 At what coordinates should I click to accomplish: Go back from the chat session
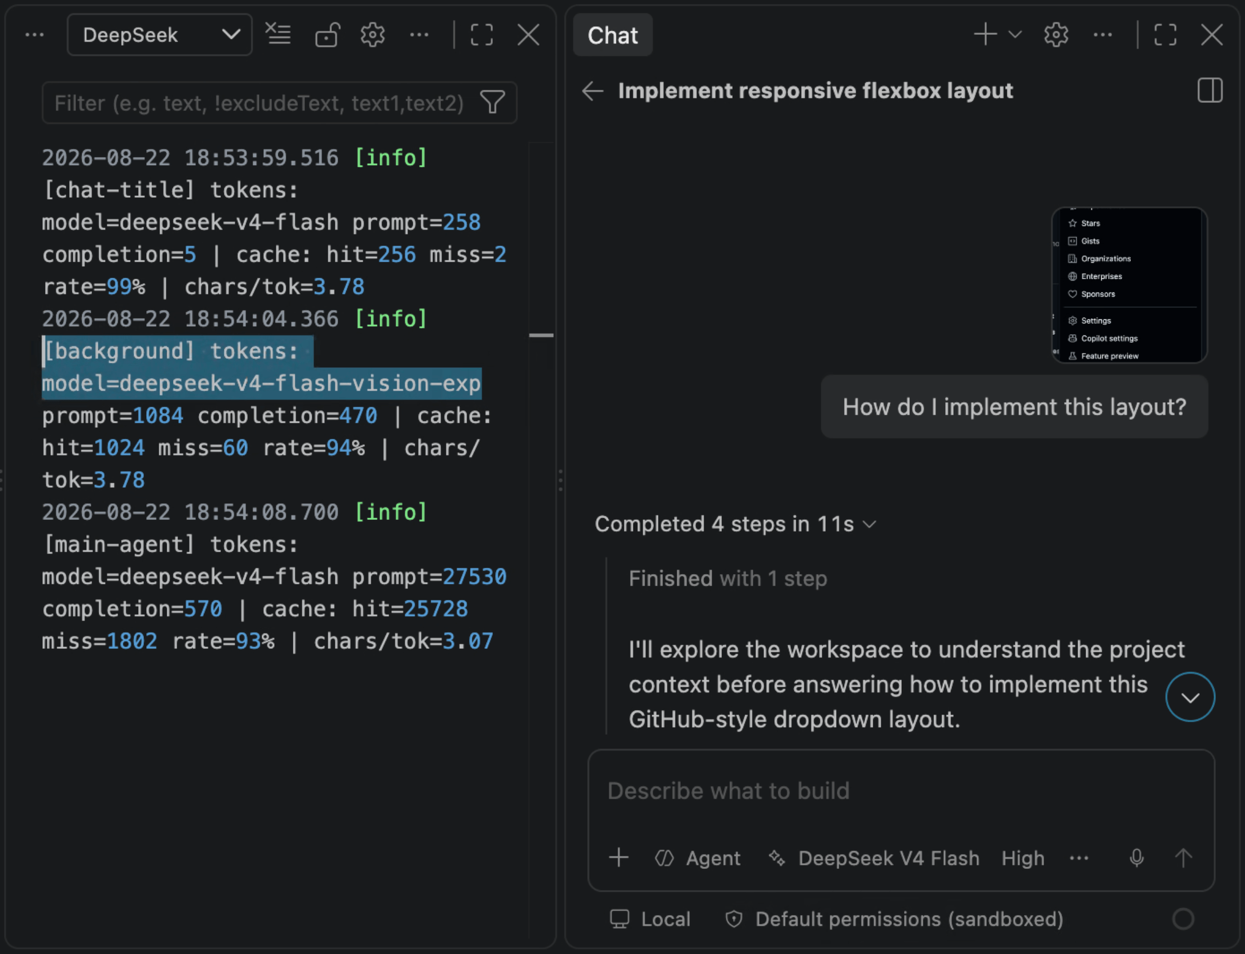(x=593, y=91)
